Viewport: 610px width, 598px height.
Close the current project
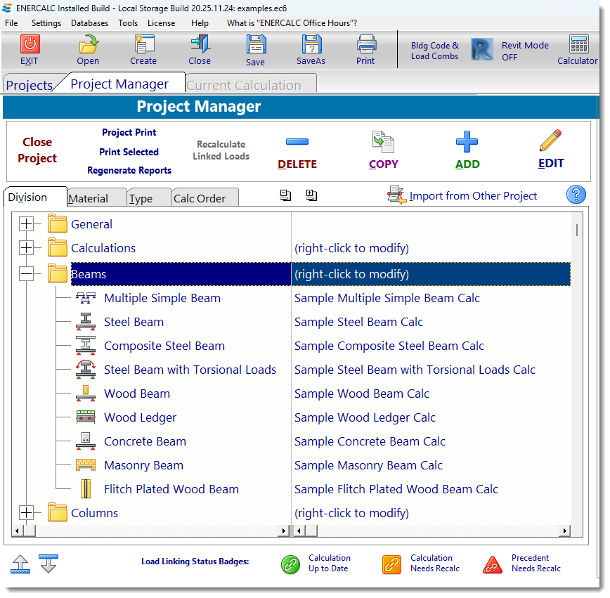(x=37, y=150)
